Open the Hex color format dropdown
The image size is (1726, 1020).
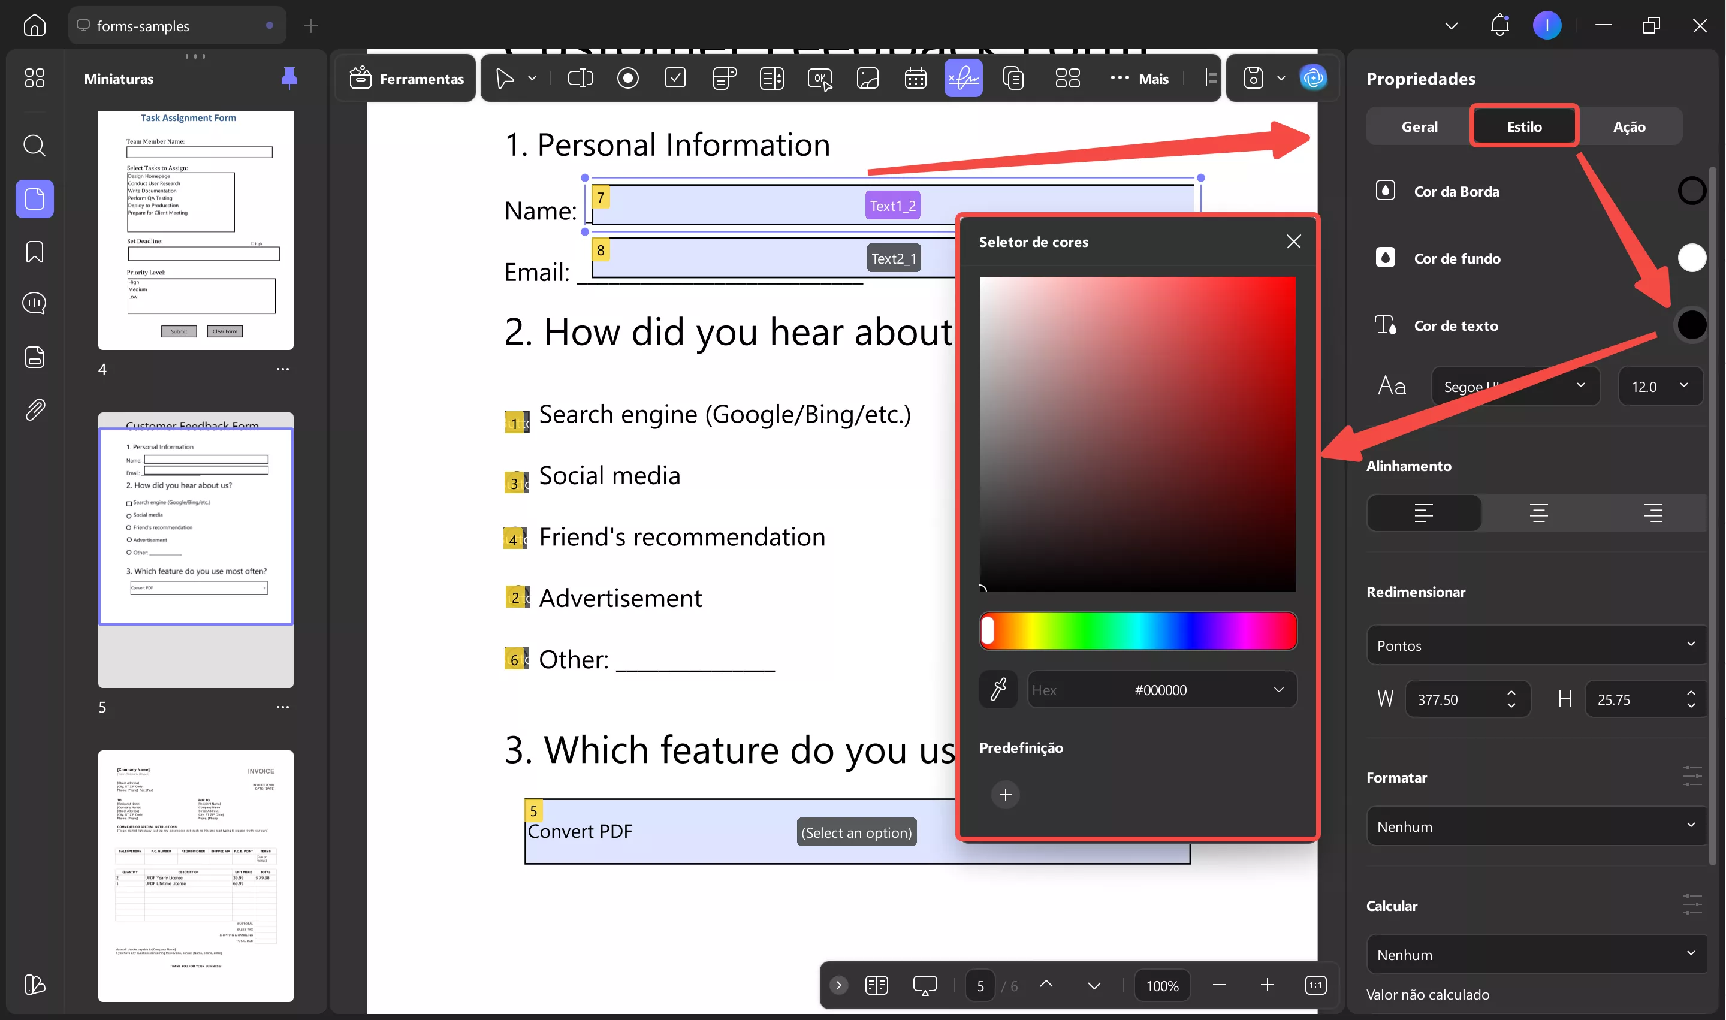coord(1278,689)
